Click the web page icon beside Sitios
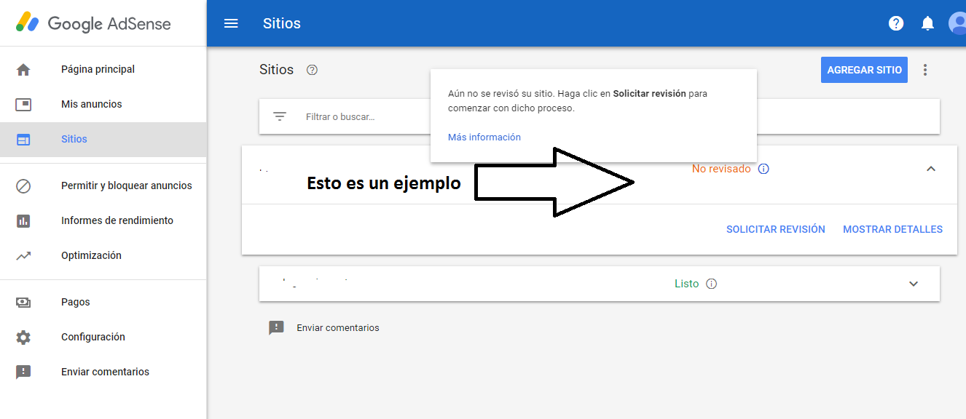Viewport: 966px width, 419px height. (23, 140)
